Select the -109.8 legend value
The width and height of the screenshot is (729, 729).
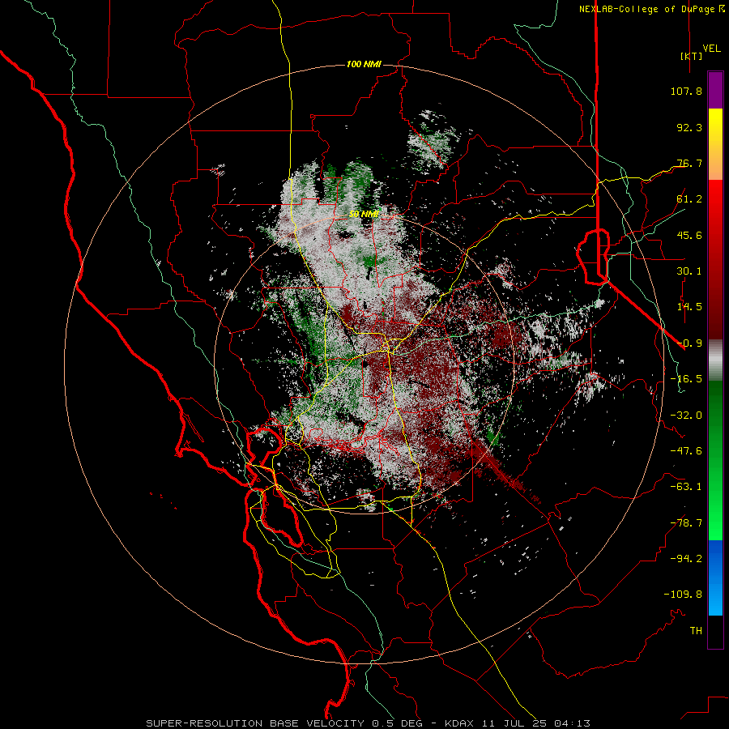[683, 595]
